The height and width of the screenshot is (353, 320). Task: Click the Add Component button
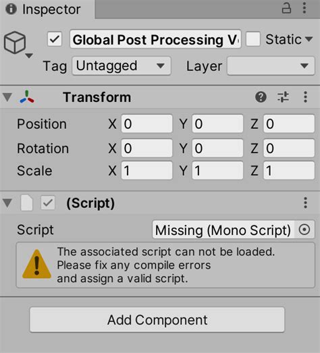click(157, 320)
